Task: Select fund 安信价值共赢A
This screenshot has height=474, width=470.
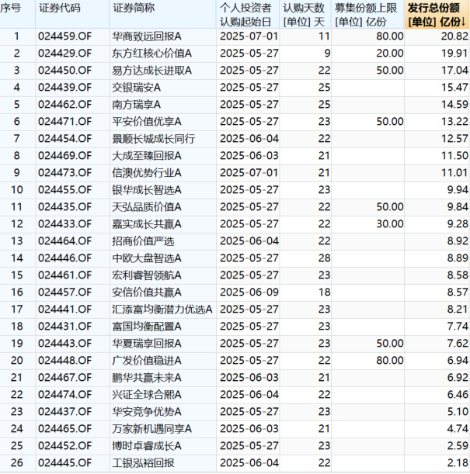Action: [147, 292]
